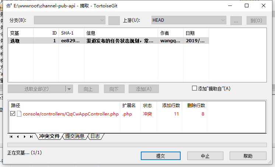Click the TortoiseGit title bar icon
Viewport: 275px width, 167px height.
pyautogui.click(x=9, y=6)
